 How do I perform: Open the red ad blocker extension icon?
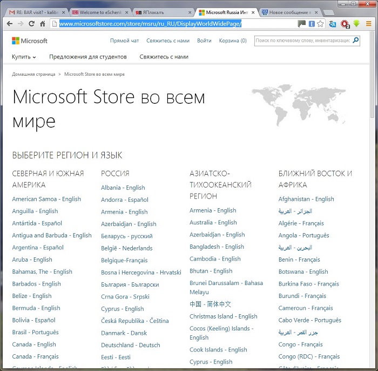coord(345,23)
